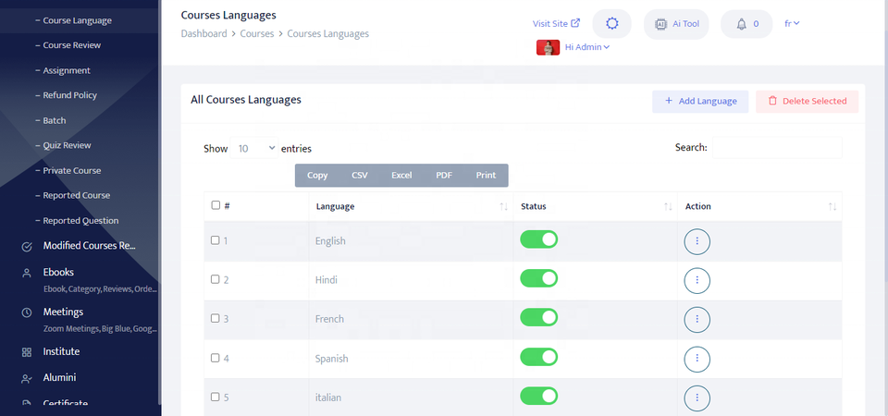Open action menu for French row
Screen dimensions: 888x416
(x=697, y=319)
